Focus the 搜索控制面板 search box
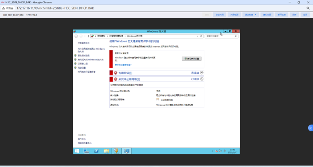The image size is (313, 167). [221, 36]
